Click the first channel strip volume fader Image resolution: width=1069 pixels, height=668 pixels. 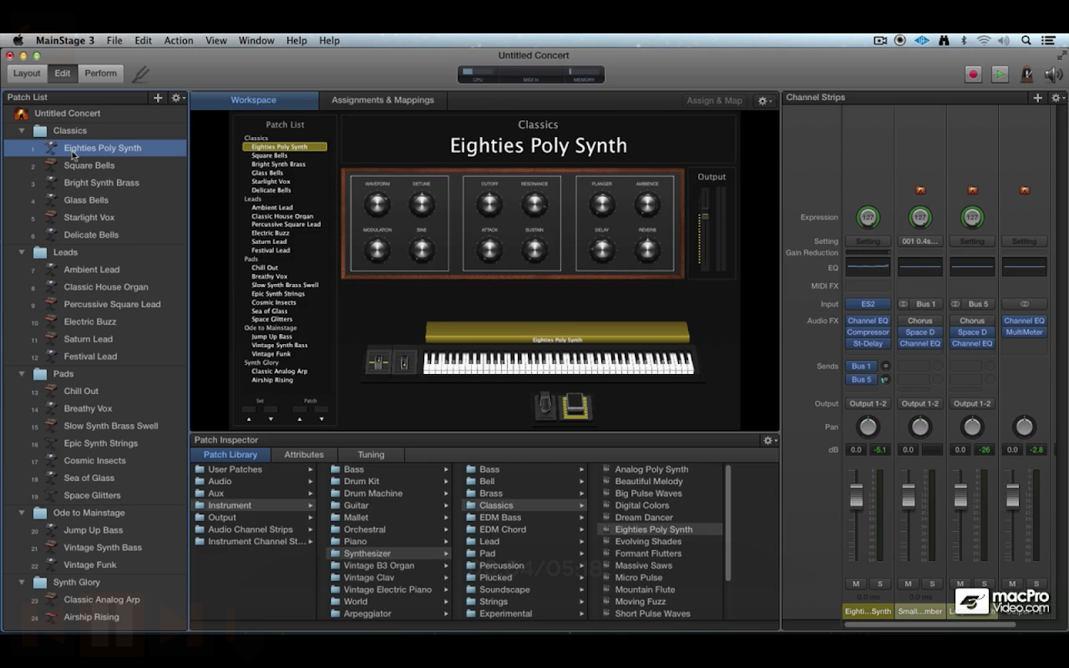(856, 498)
